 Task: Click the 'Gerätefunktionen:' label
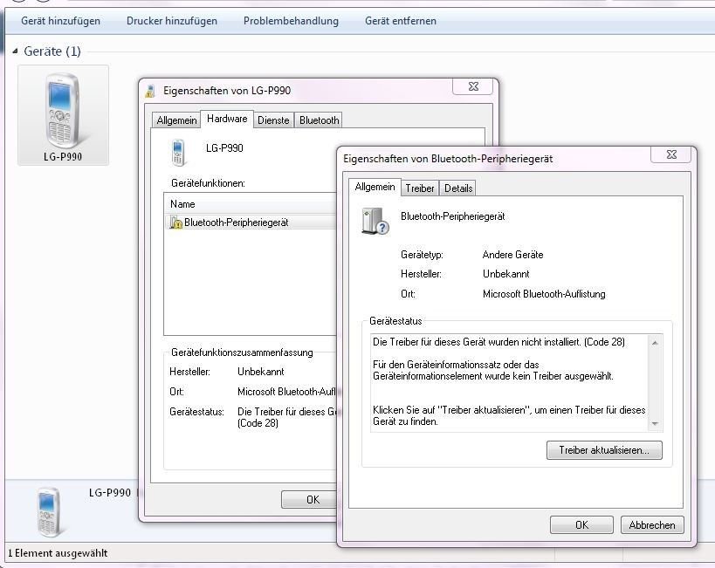(x=208, y=183)
